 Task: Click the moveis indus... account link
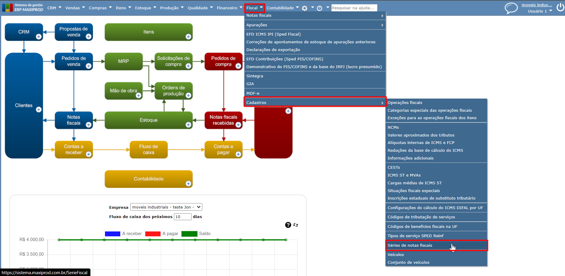(537, 5)
